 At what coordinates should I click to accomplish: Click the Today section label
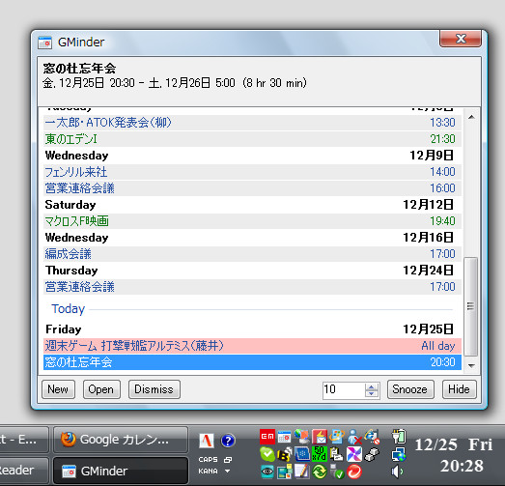(68, 309)
